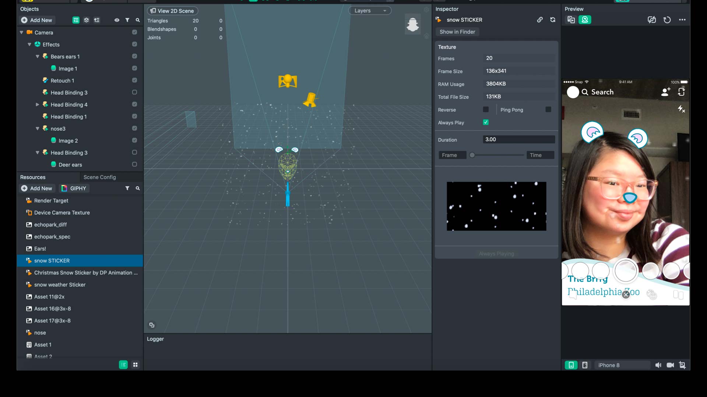
Task: Disable the Bears ears 1 checkbox
Action: pos(134,56)
